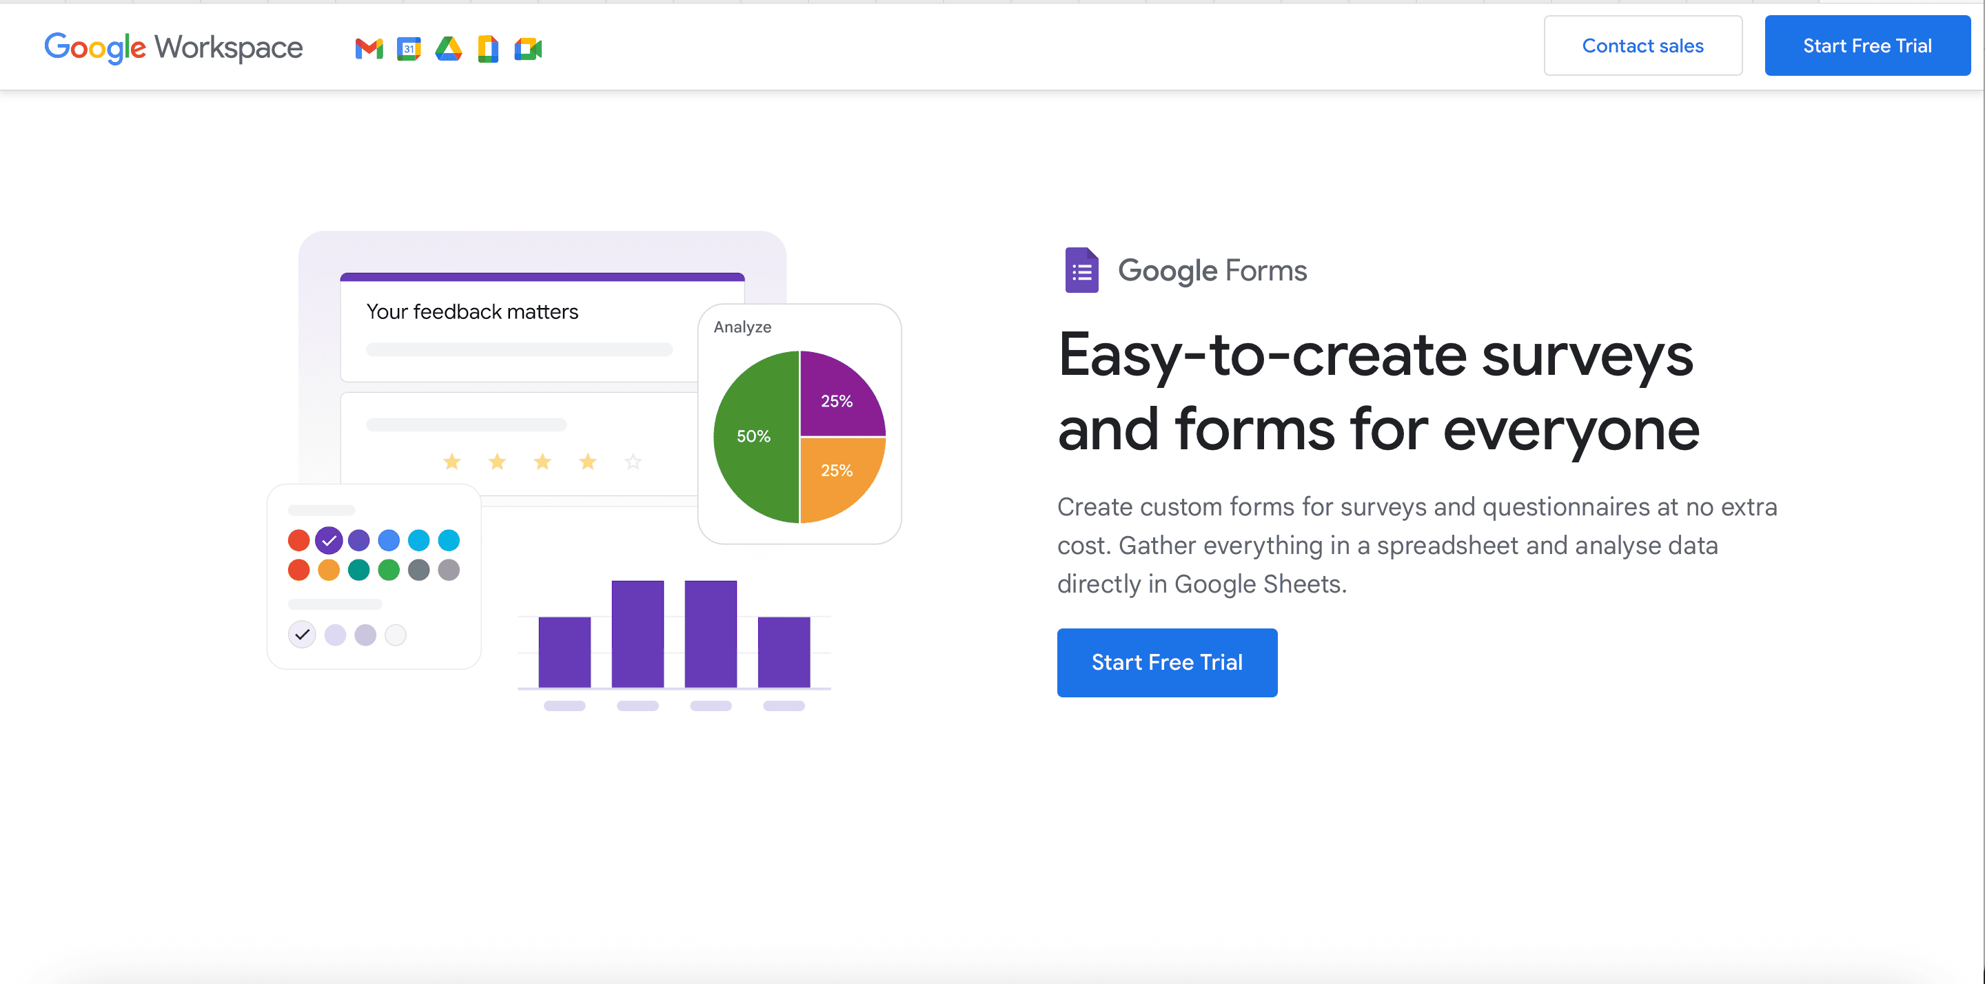Open Google Drive icon
1985x984 pixels.
449,48
